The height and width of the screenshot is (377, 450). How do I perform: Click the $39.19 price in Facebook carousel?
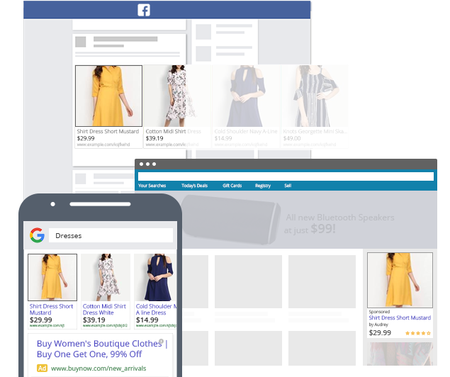point(154,138)
